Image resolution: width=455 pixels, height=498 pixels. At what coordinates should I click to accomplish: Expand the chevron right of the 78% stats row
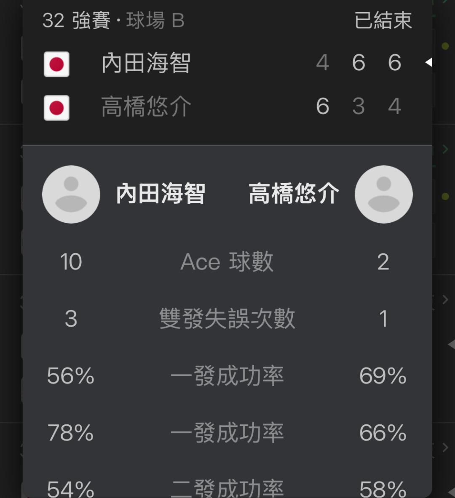[x=445, y=447]
